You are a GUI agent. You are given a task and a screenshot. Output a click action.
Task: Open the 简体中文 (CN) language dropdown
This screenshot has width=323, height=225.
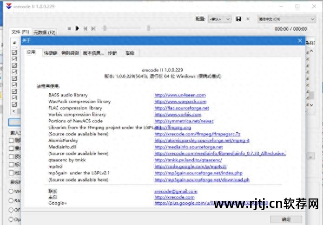point(286,19)
